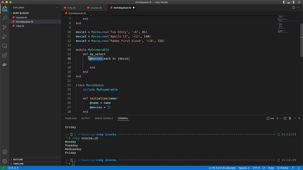Switch to the PROBLEMS panel tab

[x=71, y=119]
